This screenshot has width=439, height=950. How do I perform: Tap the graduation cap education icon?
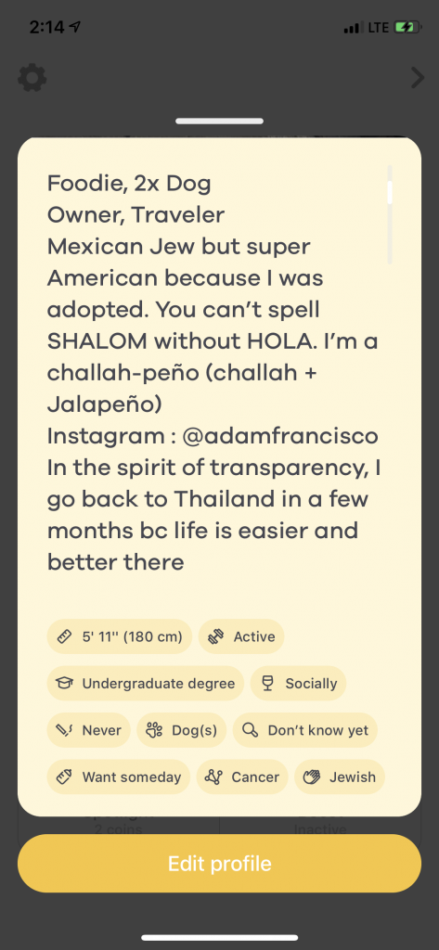pyautogui.click(x=64, y=684)
